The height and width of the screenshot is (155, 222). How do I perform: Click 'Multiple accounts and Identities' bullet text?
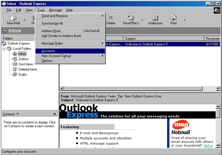click(106, 138)
